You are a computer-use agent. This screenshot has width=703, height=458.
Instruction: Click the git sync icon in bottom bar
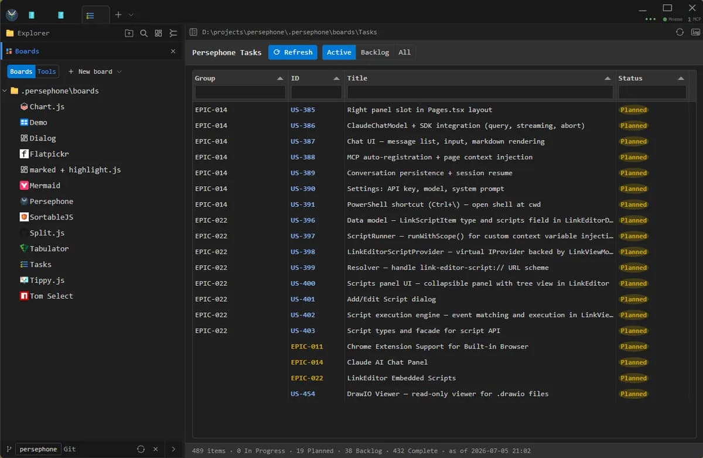click(141, 449)
